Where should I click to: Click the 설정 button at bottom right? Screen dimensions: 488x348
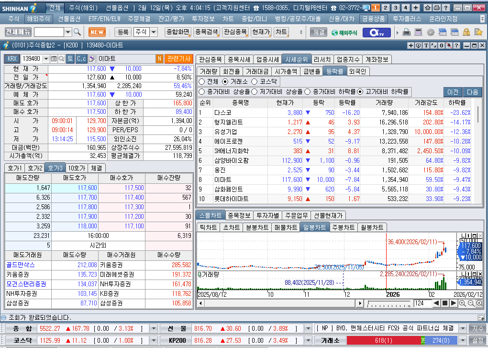(x=478, y=340)
